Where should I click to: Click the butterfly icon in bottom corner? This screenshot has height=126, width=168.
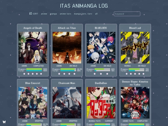4,122
